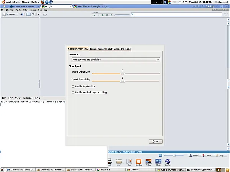Click the Touch Sensitivity slider handle
This screenshot has width=230, height=172.
[122, 73]
